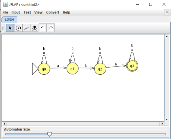This screenshot has width=171, height=139.
Task: Select the State Creator tool
Action: coord(18,28)
